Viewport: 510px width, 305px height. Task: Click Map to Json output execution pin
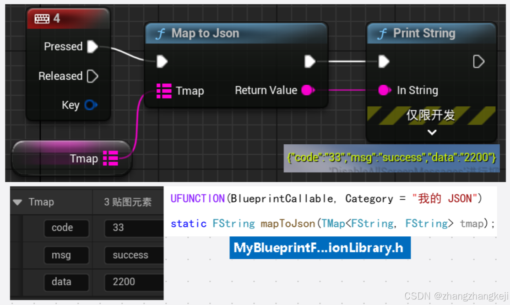(309, 61)
